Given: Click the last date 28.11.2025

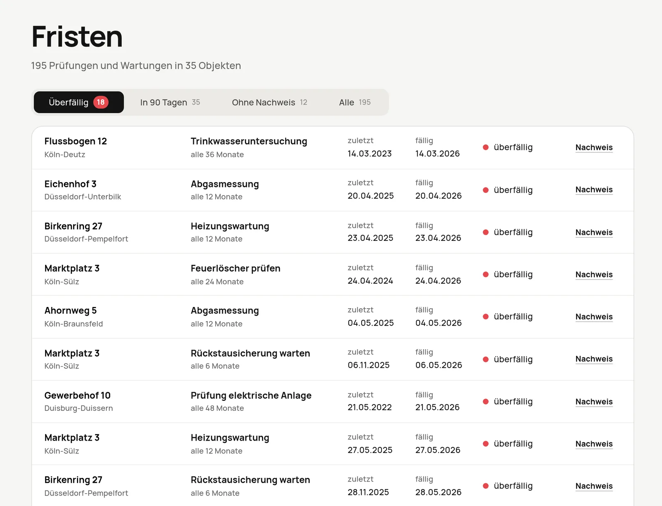Looking at the screenshot, I should (x=368, y=492).
